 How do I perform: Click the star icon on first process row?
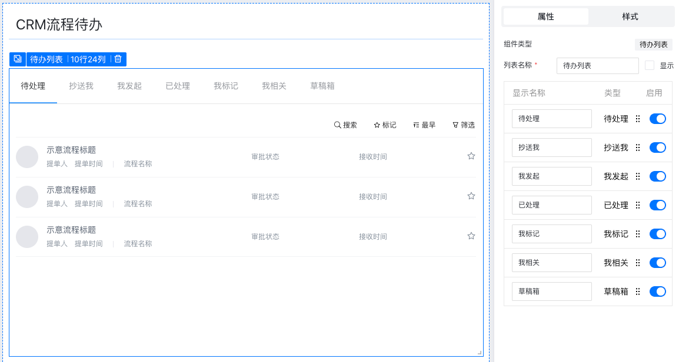pos(471,156)
